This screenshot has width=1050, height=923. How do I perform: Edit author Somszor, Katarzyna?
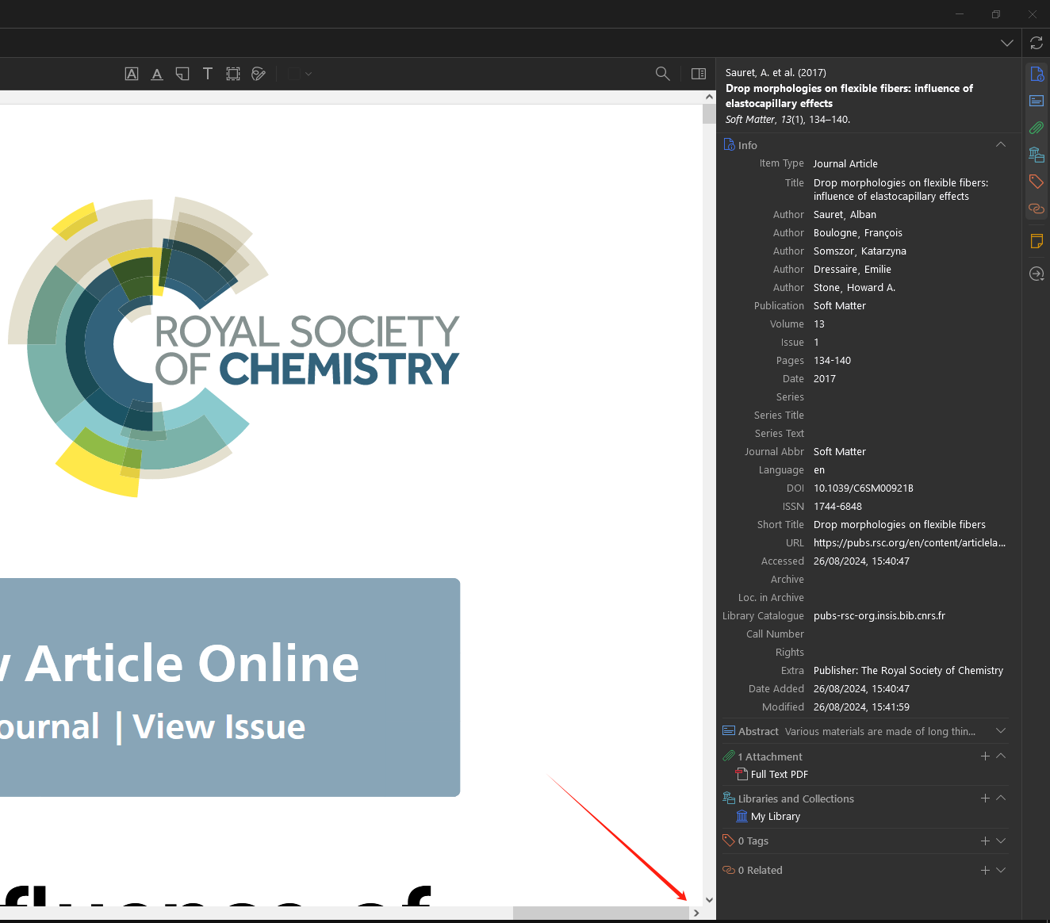click(x=860, y=251)
